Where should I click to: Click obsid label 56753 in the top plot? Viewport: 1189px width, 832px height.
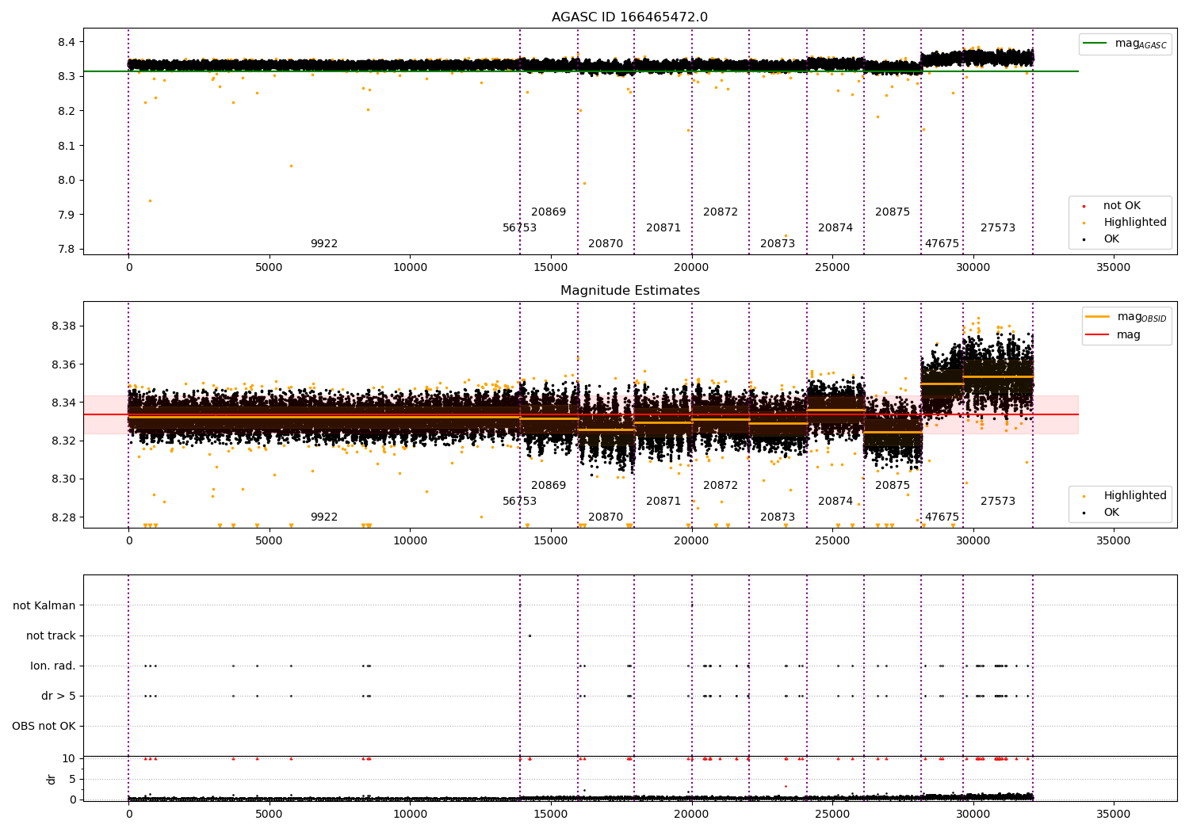click(x=520, y=228)
